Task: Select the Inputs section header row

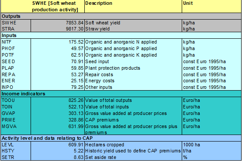Action: pyautogui.click(x=121, y=35)
